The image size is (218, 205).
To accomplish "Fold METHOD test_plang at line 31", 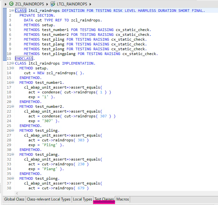I will [13, 154].
